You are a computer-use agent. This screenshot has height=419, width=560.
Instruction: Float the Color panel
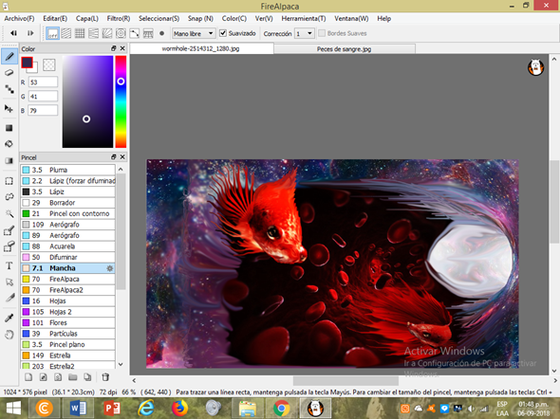[x=114, y=48]
